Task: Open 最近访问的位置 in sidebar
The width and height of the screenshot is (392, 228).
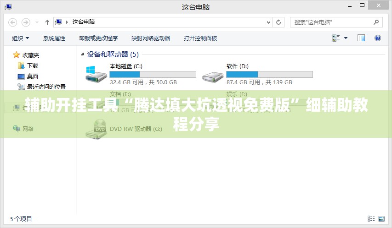Action: coord(46,87)
